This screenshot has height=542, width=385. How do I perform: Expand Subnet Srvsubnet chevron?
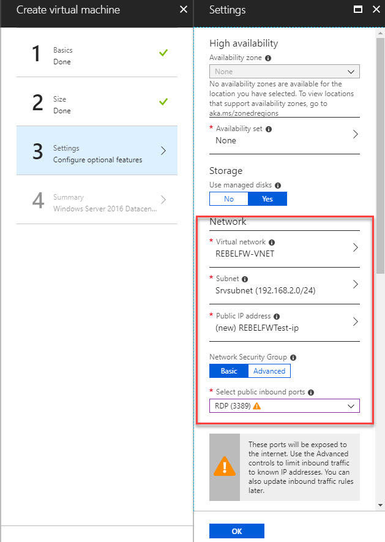point(355,284)
